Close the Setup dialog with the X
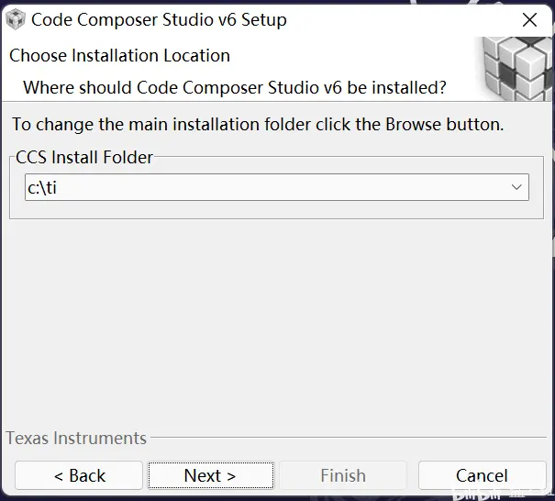This screenshot has width=555, height=501. [529, 20]
